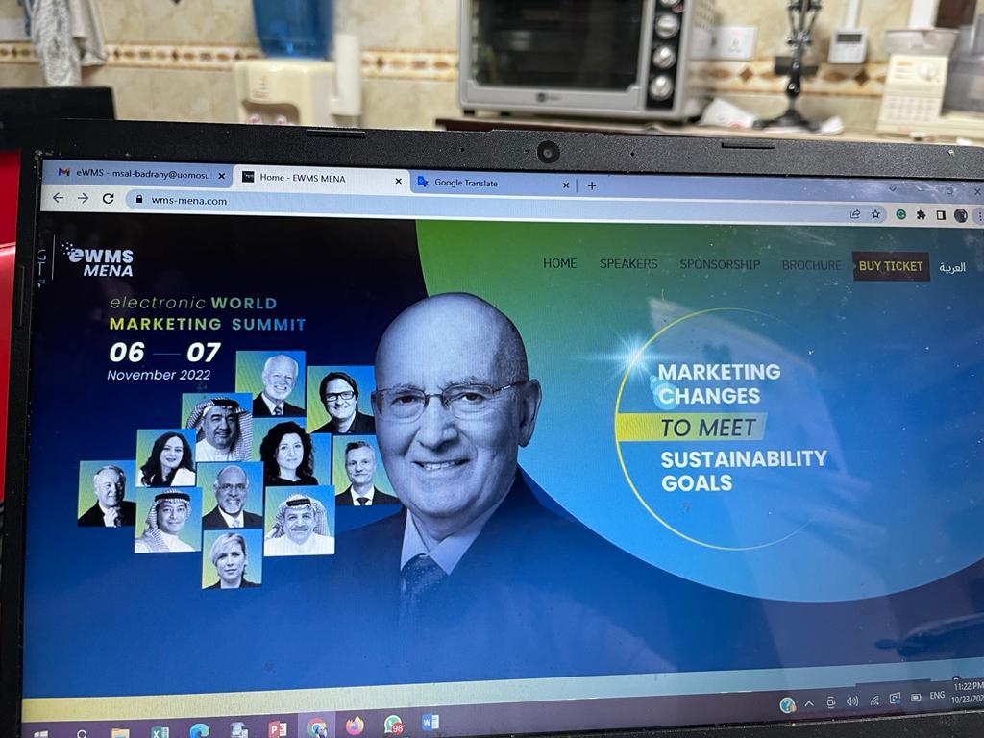
Task: Switch site language to Arabic
Action: (x=952, y=267)
